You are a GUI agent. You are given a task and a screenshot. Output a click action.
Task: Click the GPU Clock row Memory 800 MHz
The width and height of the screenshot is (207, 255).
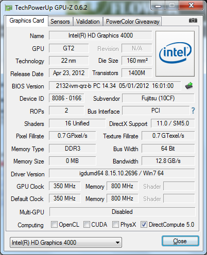(122, 186)
